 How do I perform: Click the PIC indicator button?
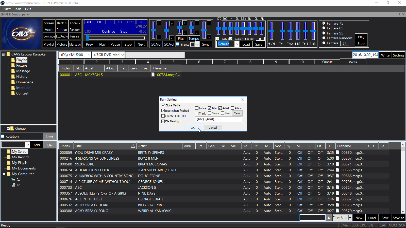tap(100, 22)
